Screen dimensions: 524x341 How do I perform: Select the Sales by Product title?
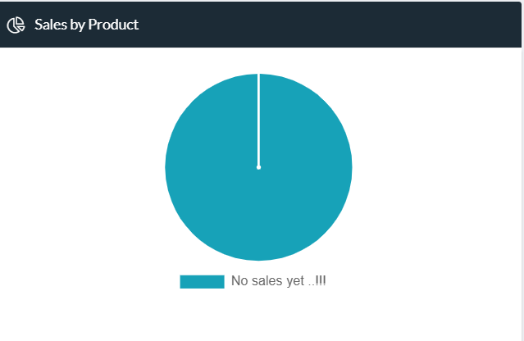(x=86, y=25)
